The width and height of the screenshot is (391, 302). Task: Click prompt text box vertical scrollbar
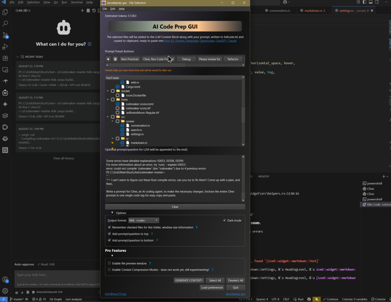(243, 196)
